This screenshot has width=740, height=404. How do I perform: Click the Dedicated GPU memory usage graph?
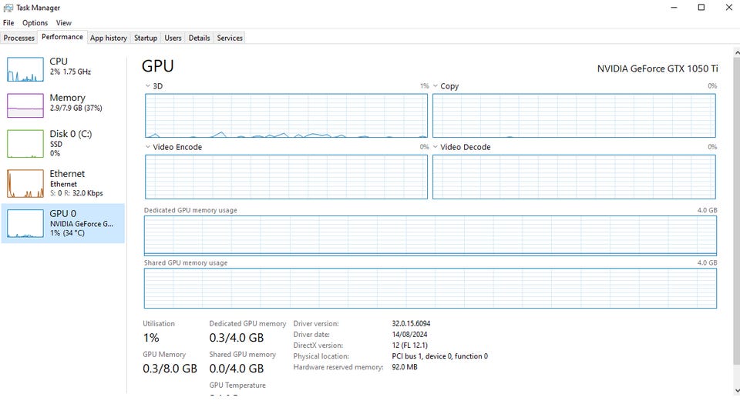coord(430,235)
